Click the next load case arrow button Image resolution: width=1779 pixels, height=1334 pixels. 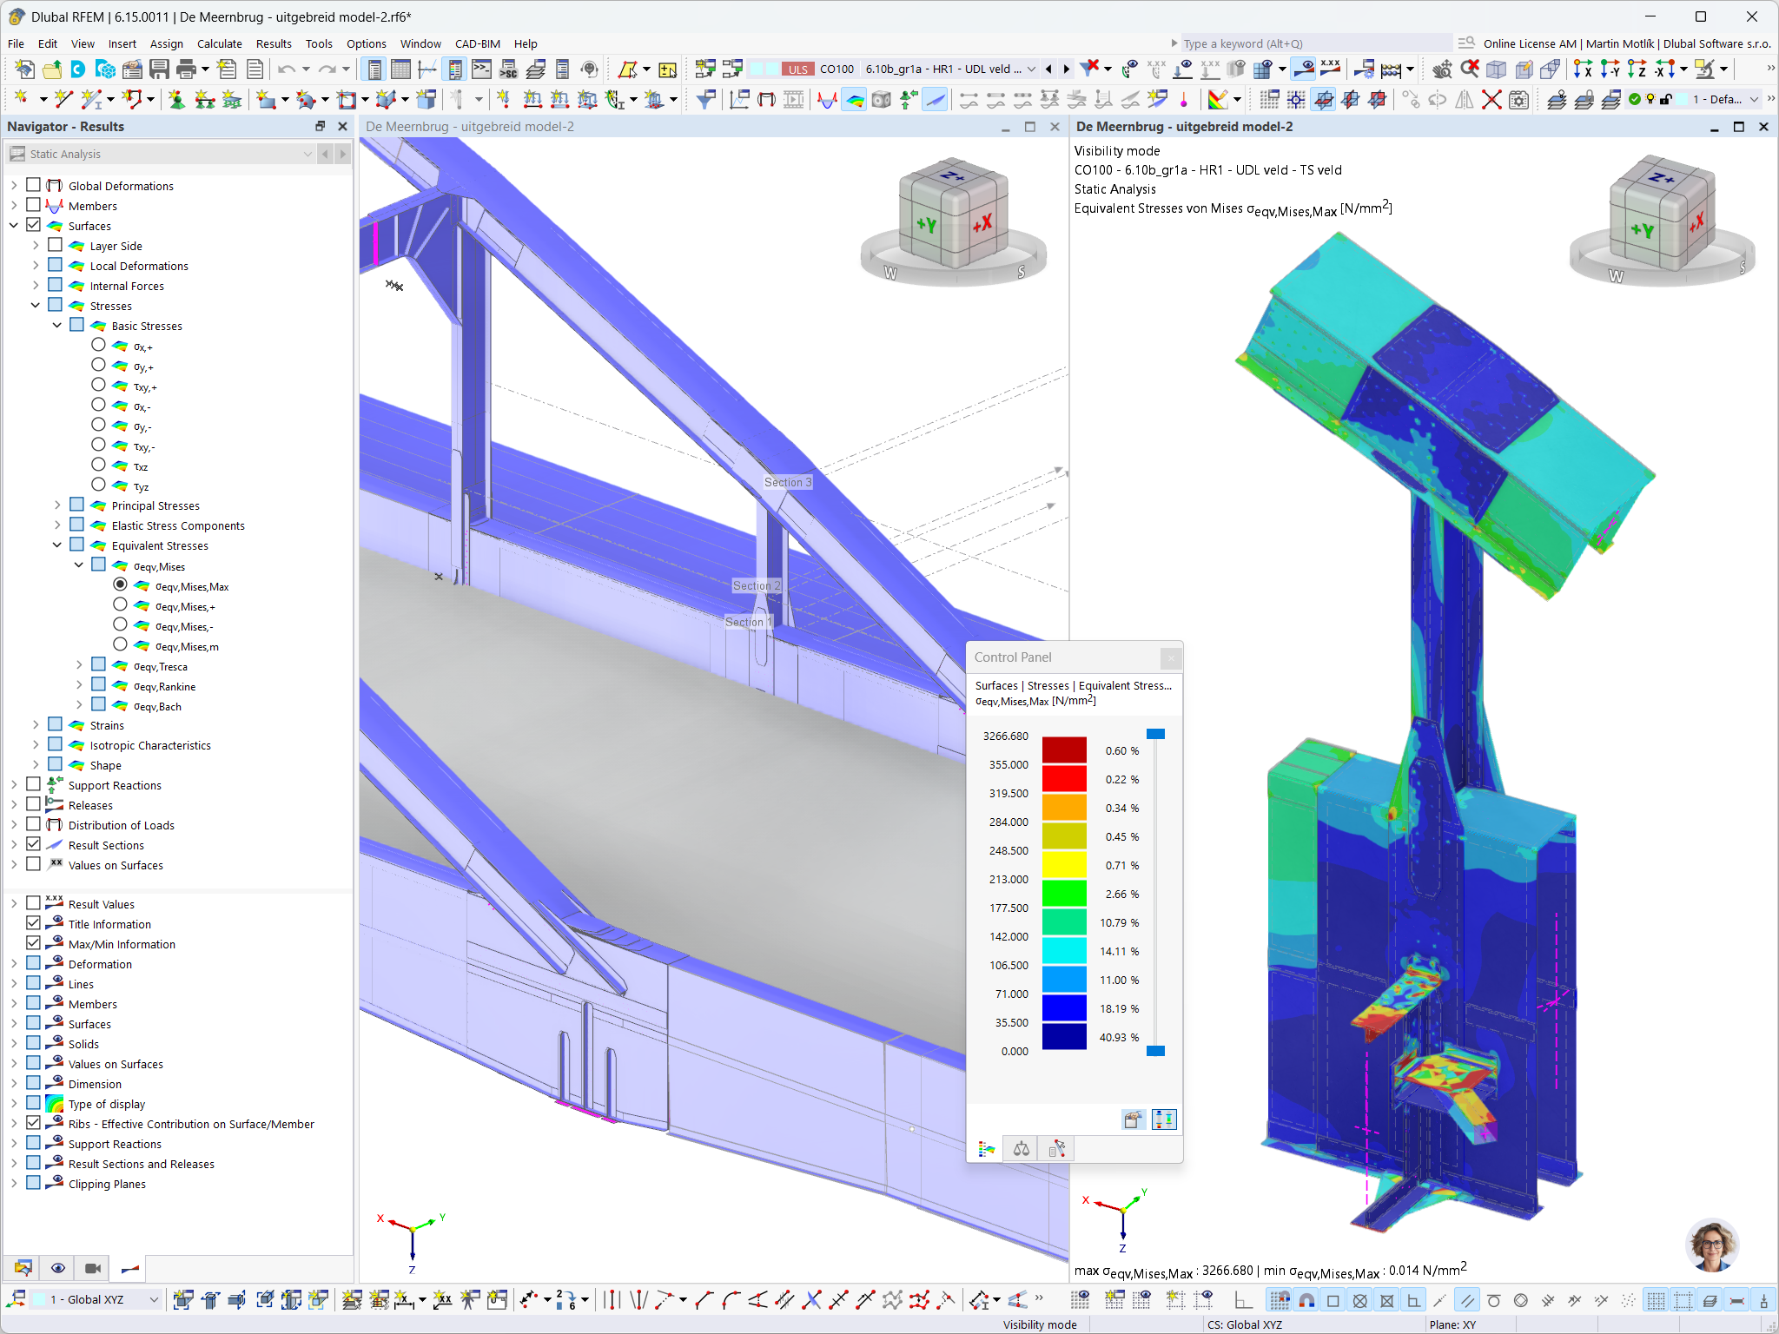coord(1067,69)
